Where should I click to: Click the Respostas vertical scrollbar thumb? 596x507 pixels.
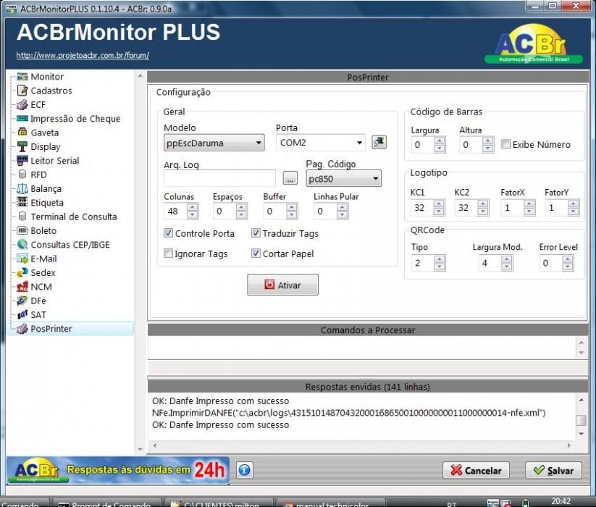point(580,420)
